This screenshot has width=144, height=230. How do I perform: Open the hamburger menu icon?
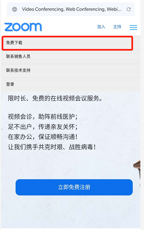click(x=133, y=27)
